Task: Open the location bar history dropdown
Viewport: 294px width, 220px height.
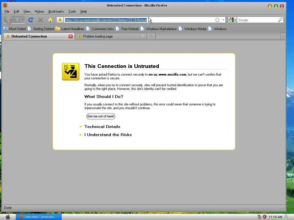Action: (x=223, y=20)
